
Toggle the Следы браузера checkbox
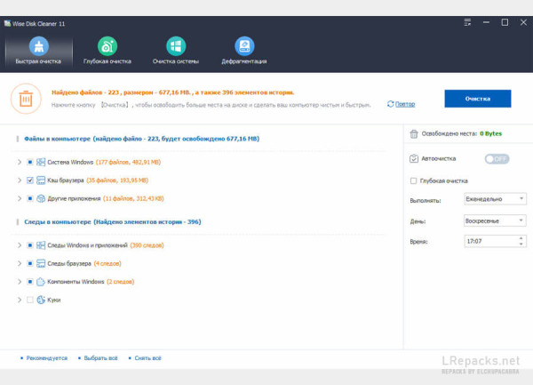[x=30, y=263]
